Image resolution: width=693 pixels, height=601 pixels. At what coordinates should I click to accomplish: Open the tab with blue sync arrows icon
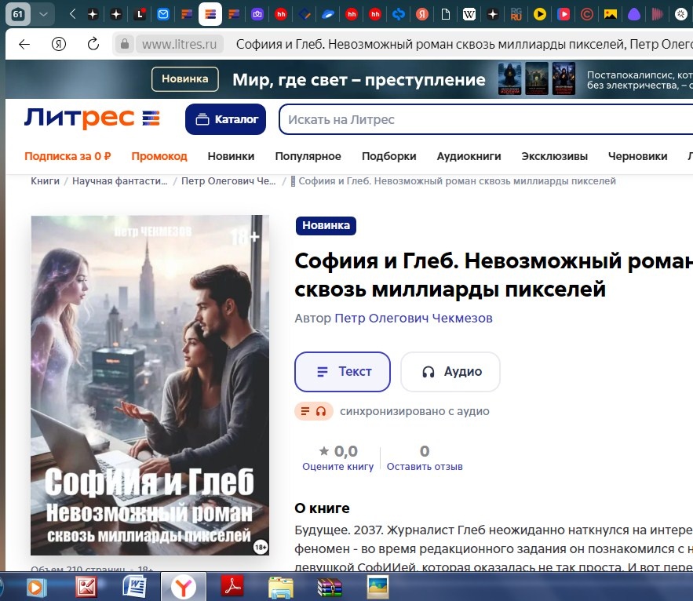pos(399,14)
